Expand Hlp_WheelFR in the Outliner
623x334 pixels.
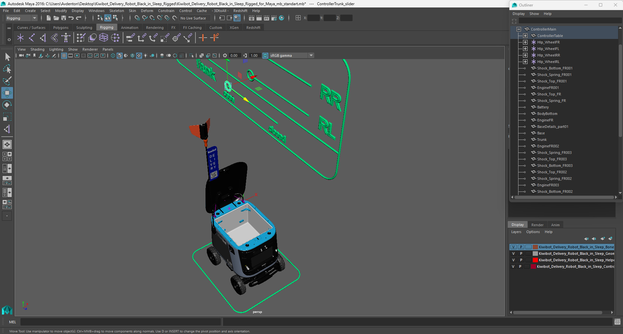pos(525,42)
